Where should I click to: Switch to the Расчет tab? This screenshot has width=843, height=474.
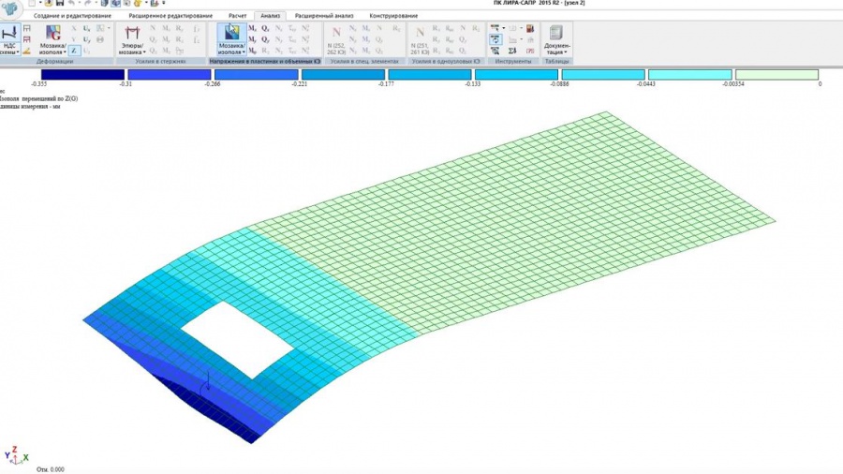[x=238, y=16]
